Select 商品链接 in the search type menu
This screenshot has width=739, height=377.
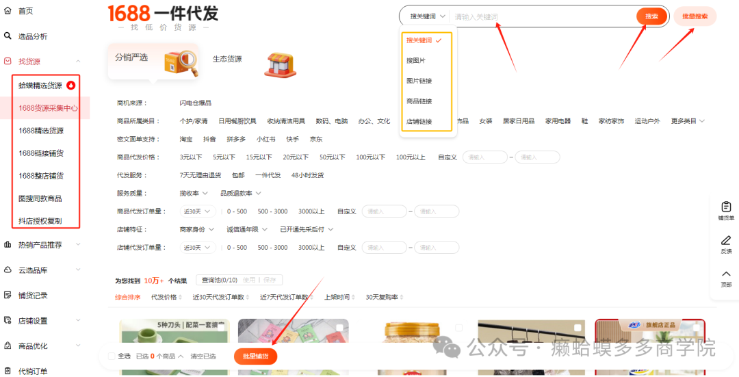pos(419,101)
